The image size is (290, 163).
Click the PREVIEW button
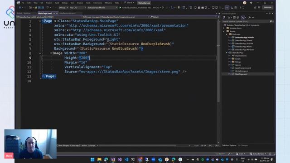[x=268, y=7]
